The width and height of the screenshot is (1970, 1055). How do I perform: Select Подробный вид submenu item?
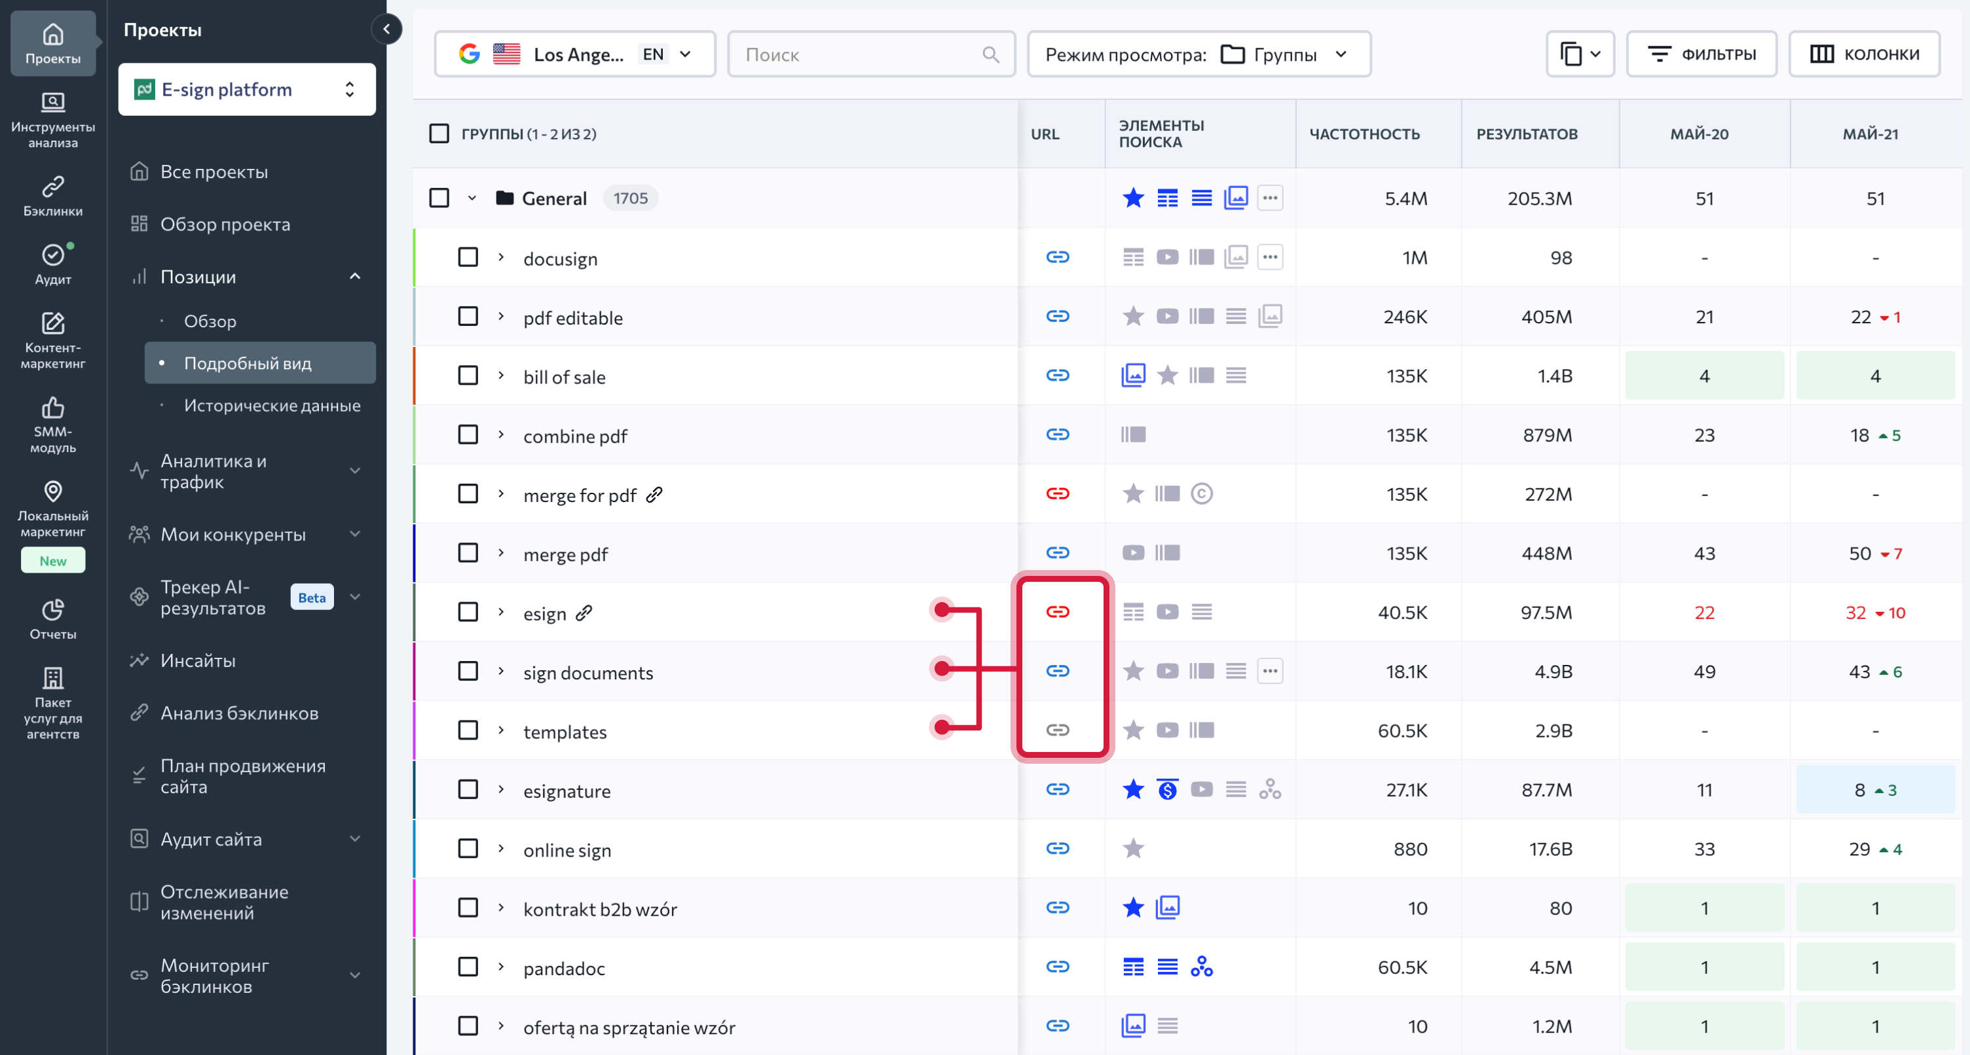pyautogui.click(x=260, y=363)
